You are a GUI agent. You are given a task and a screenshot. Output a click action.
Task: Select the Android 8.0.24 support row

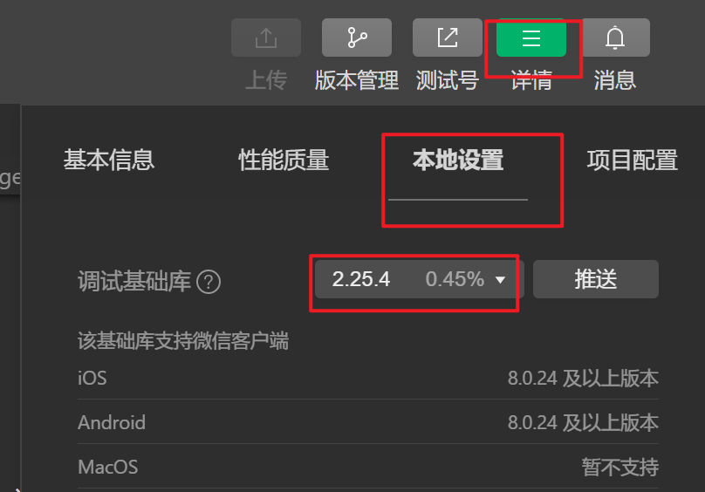[x=368, y=423]
